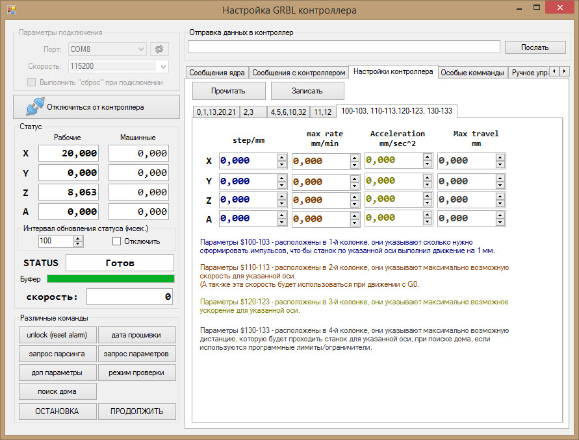Click the A working coordinate field
Viewport: 579px width, 440px height.
68,212
